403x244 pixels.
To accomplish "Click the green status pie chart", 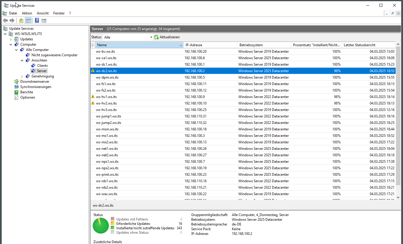I will 101,226.
